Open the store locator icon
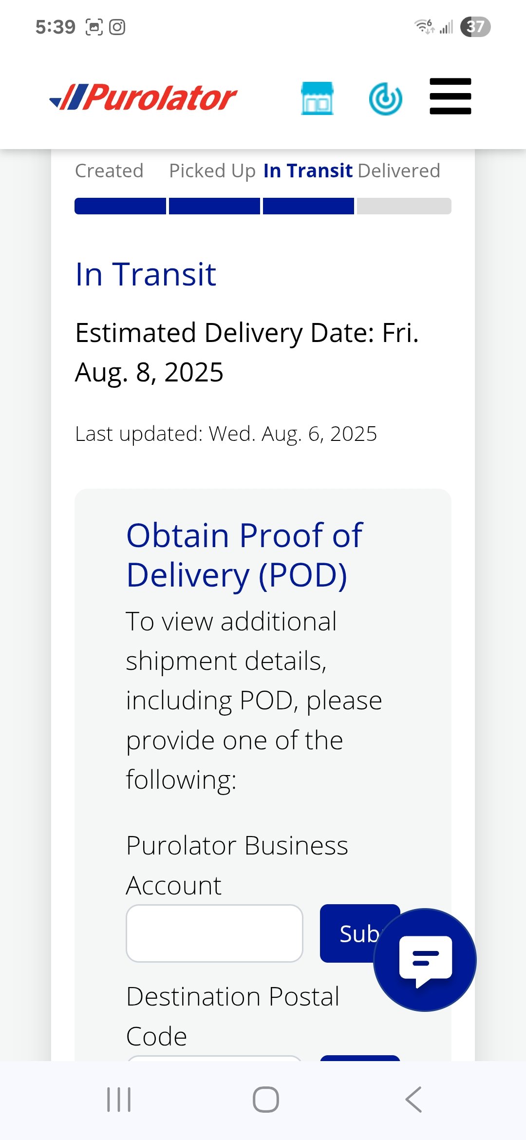 (317, 98)
